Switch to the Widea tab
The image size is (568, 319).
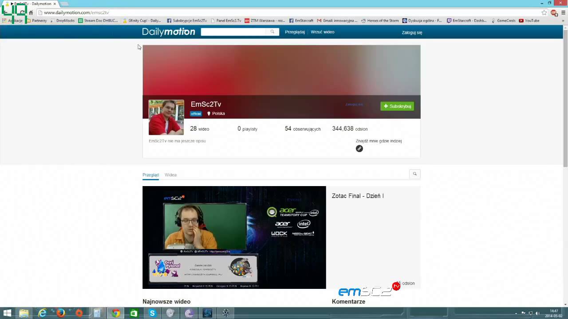170,175
